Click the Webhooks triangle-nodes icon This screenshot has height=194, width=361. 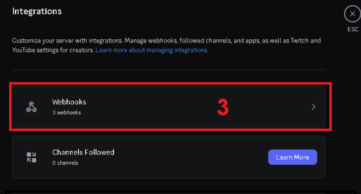[31, 107]
